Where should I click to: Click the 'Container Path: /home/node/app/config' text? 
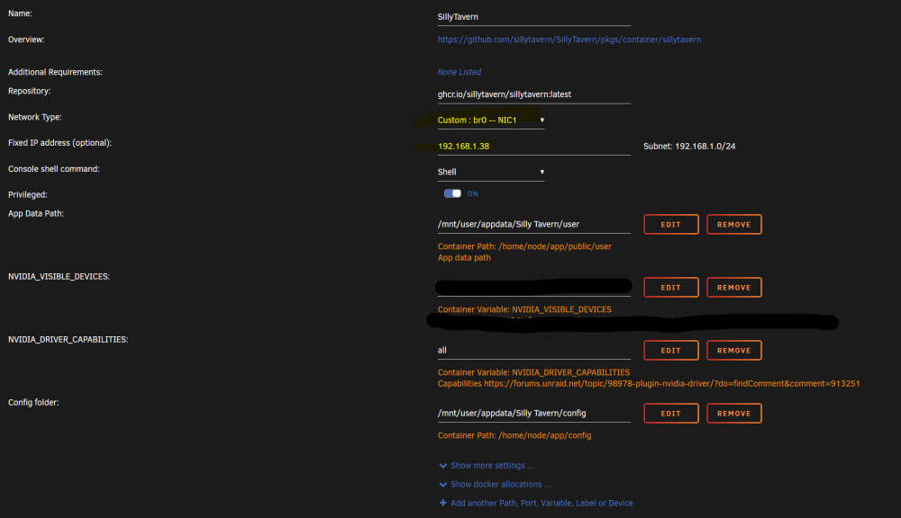click(x=514, y=435)
